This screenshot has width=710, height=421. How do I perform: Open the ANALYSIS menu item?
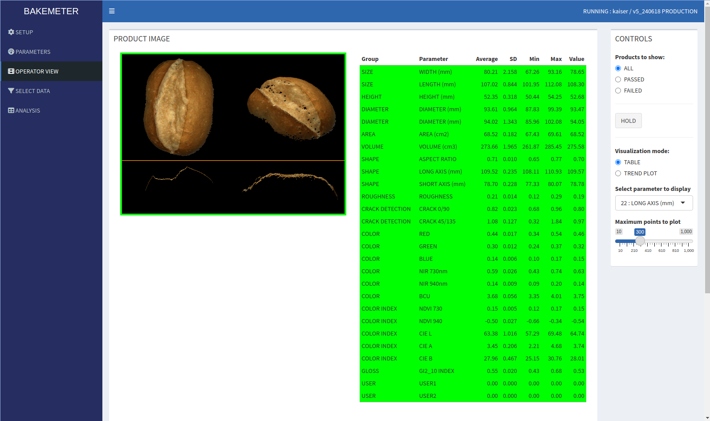tap(28, 110)
